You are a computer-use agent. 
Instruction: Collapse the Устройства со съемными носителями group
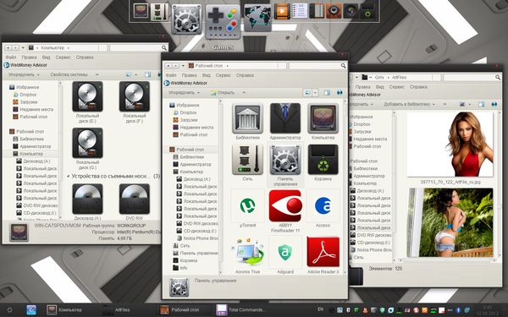click(x=69, y=177)
